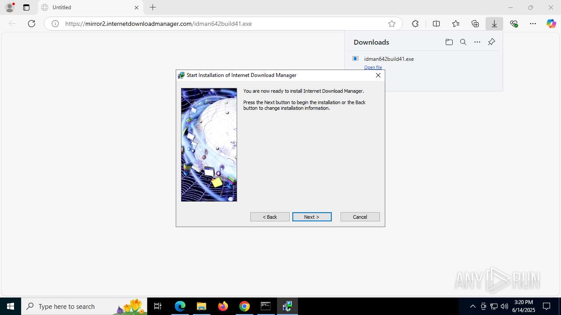
Task: Open Microsoft Edge from the taskbar
Action: pos(180,306)
